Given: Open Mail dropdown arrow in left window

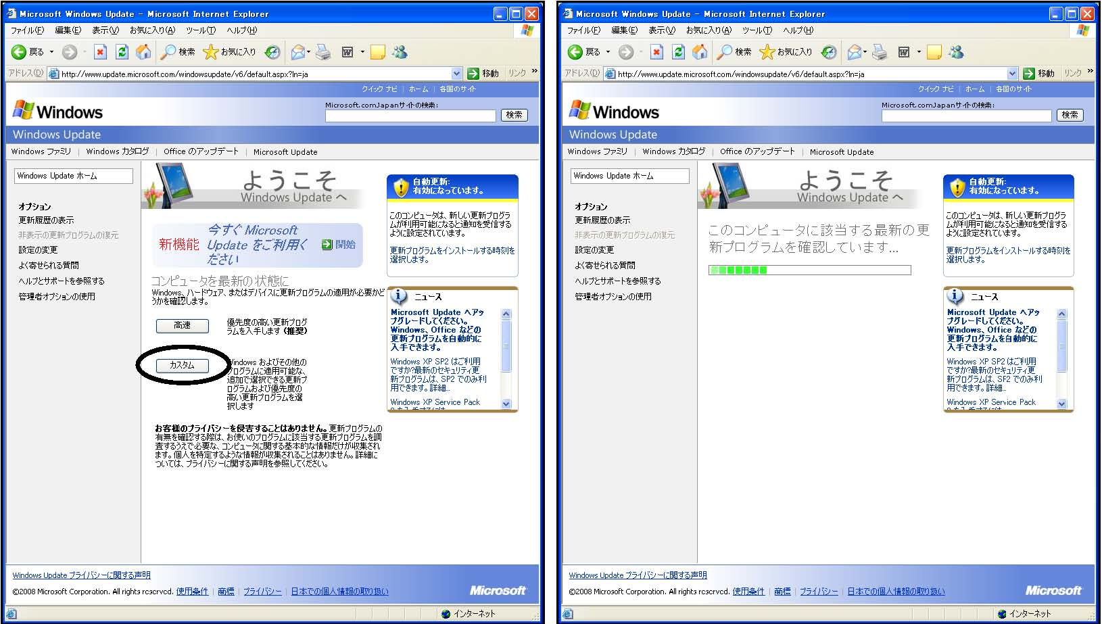Looking at the screenshot, I should [309, 52].
